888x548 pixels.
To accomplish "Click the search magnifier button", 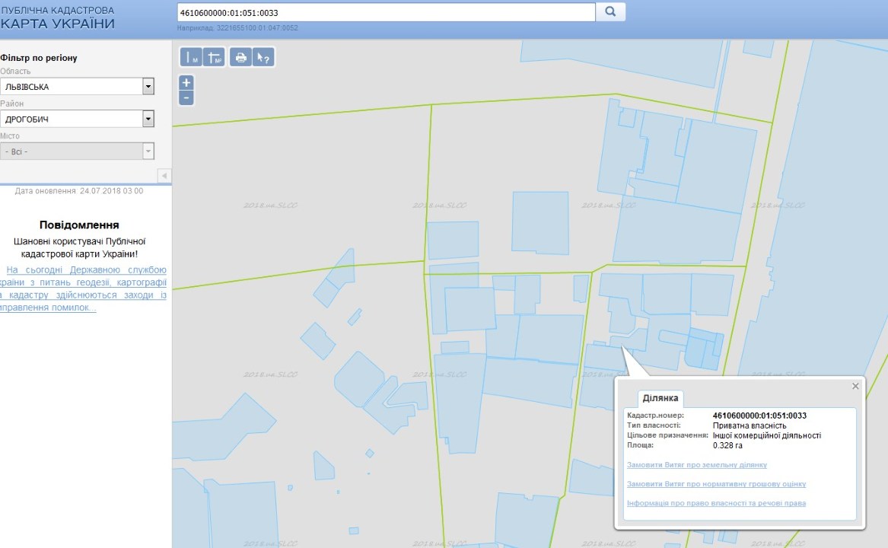I will (x=610, y=12).
